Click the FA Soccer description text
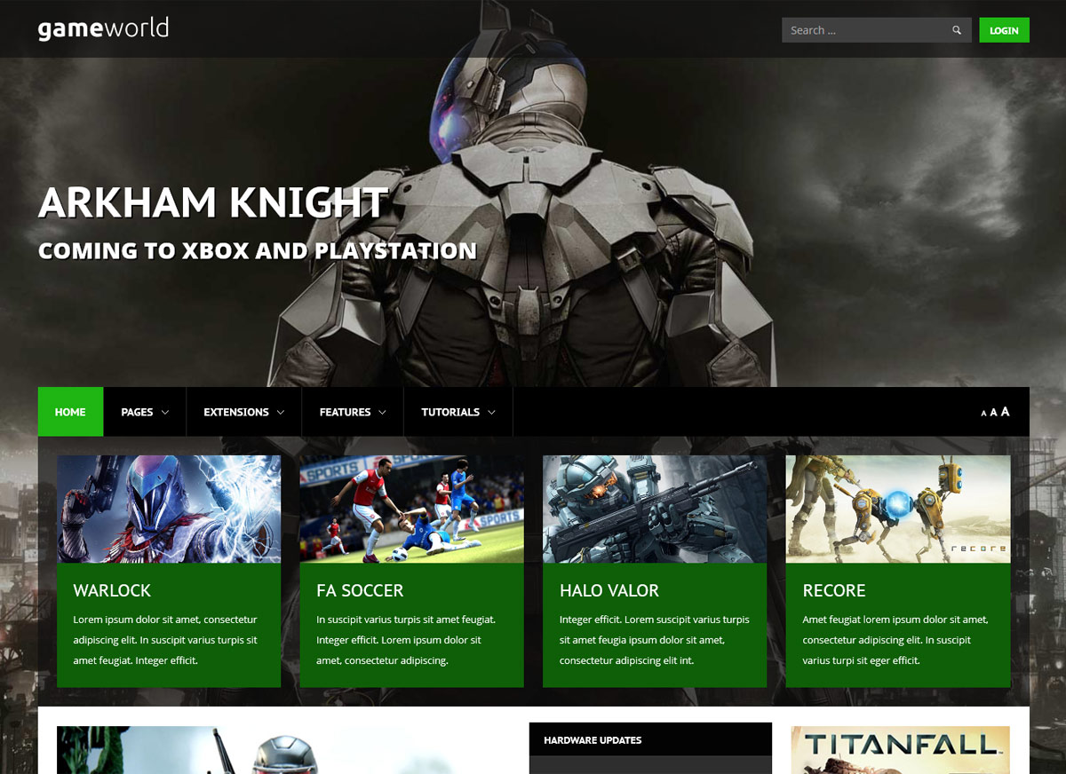Viewport: 1066px width, 774px height. tap(406, 640)
